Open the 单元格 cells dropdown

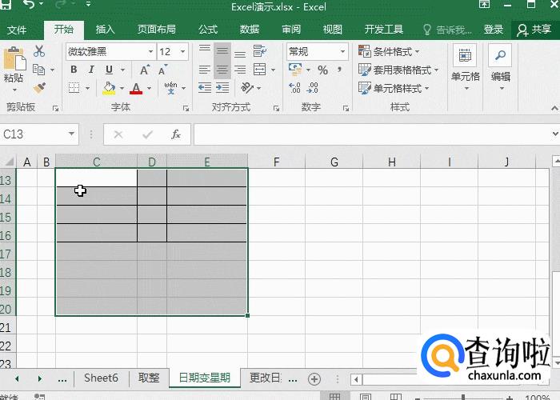465,67
